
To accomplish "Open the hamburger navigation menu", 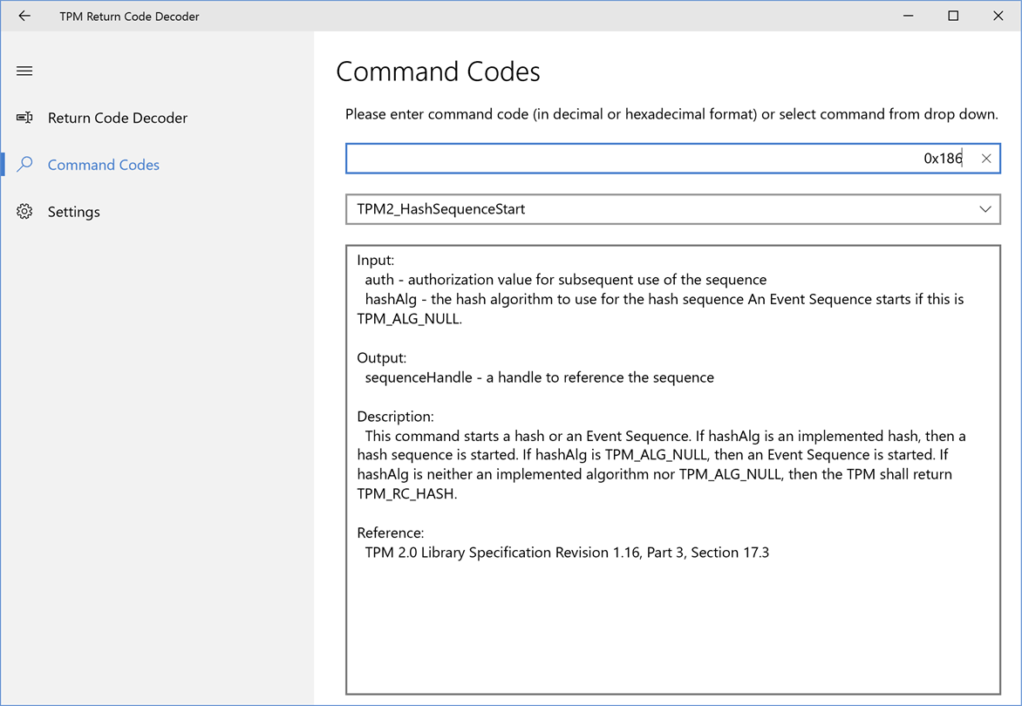I will pos(24,71).
